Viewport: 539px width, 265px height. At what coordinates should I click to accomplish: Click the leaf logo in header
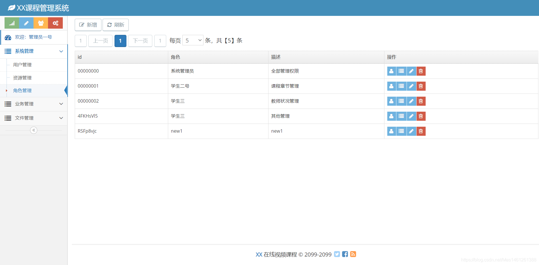pyautogui.click(x=11, y=8)
